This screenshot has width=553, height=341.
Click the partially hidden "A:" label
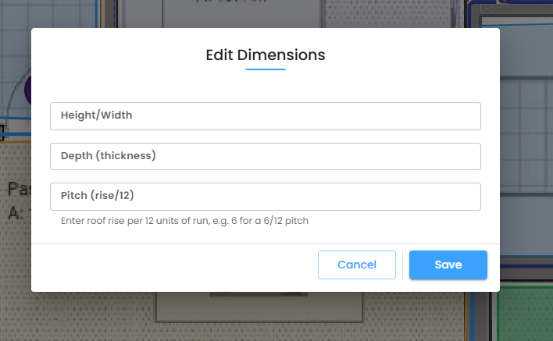pyautogui.click(x=16, y=213)
